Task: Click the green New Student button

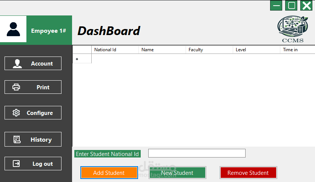Action: tap(177, 173)
